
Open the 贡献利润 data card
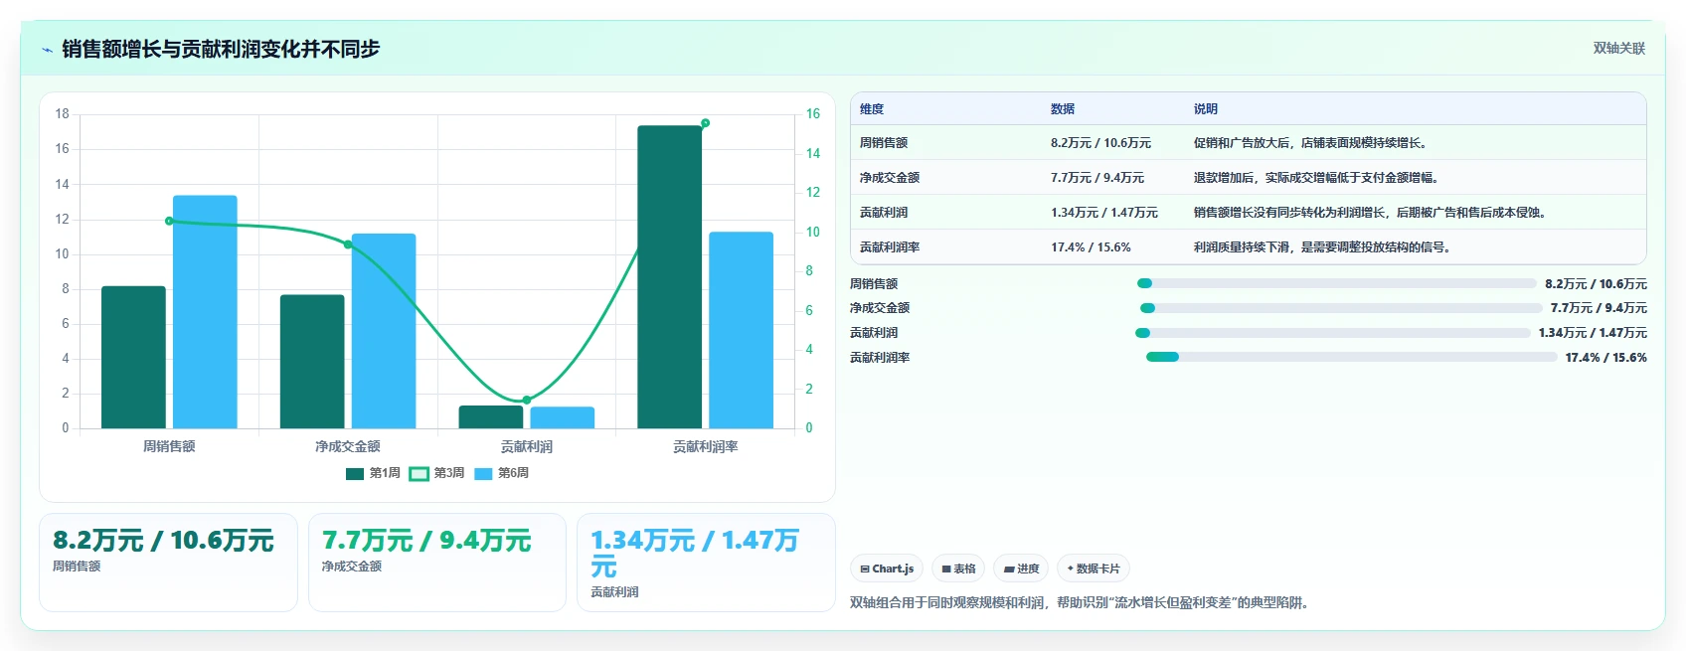pos(706,563)
